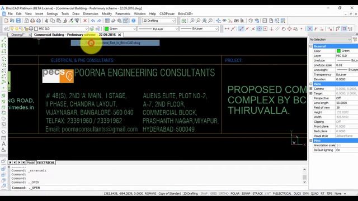Pick the endpoint snap icon in the snap toolbar
Viewport: 358px width, 201px height.
241,28
